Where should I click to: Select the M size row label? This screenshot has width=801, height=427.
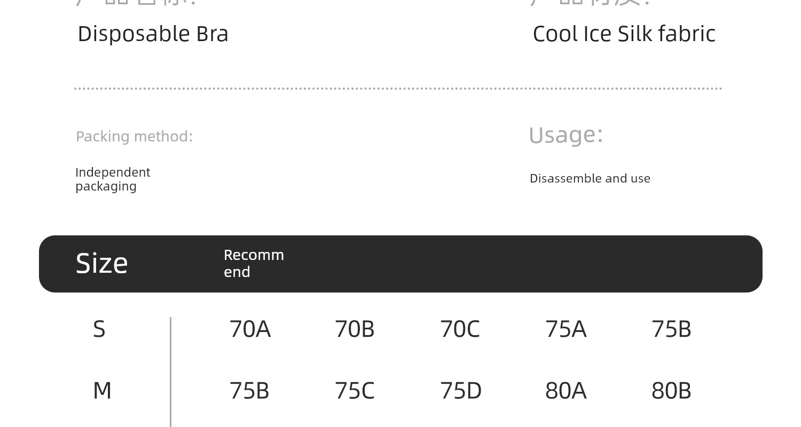click(x=102, y=391)
